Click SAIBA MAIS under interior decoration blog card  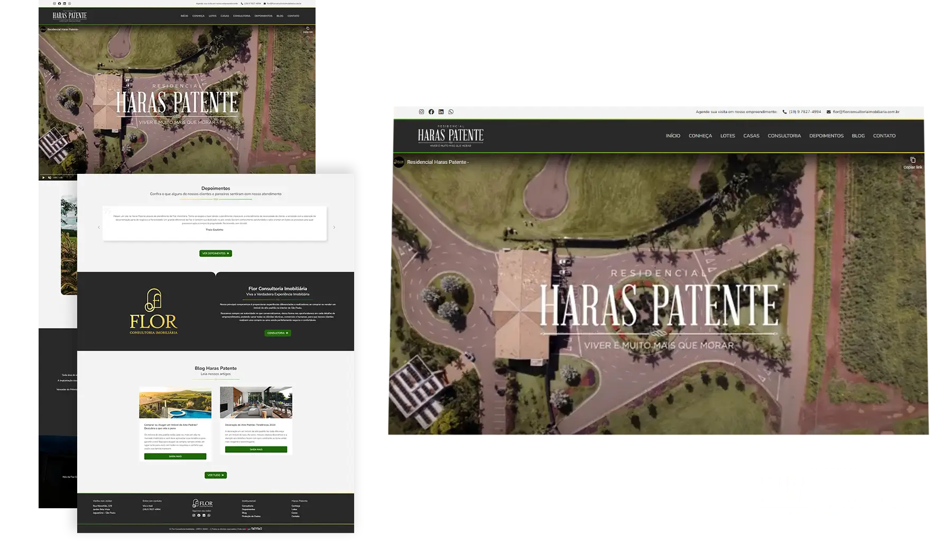(x=256, y=450)
